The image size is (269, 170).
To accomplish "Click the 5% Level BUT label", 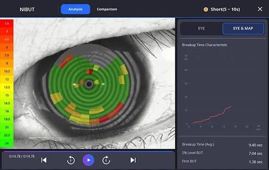I will pyautogui.click(x=193, y=153).
